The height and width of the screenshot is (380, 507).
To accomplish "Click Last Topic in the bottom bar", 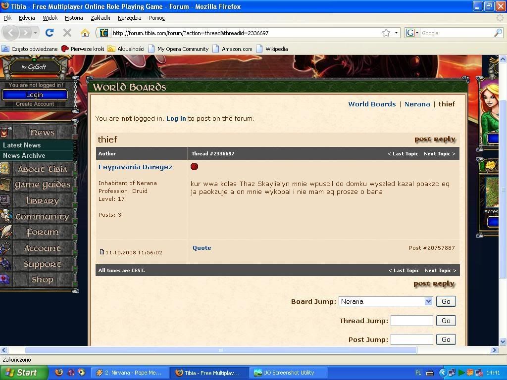I will [x=404, y=271].
